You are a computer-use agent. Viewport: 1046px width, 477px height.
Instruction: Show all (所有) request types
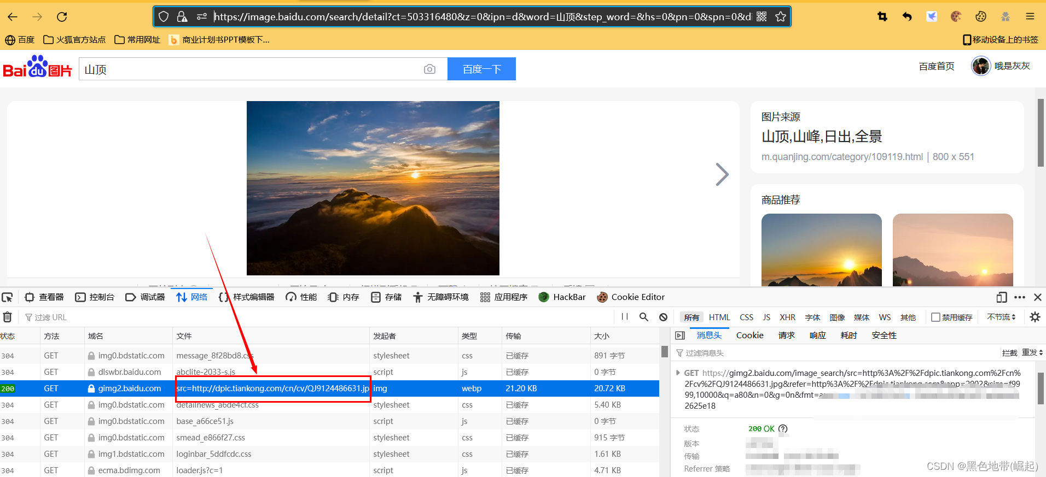691,317
